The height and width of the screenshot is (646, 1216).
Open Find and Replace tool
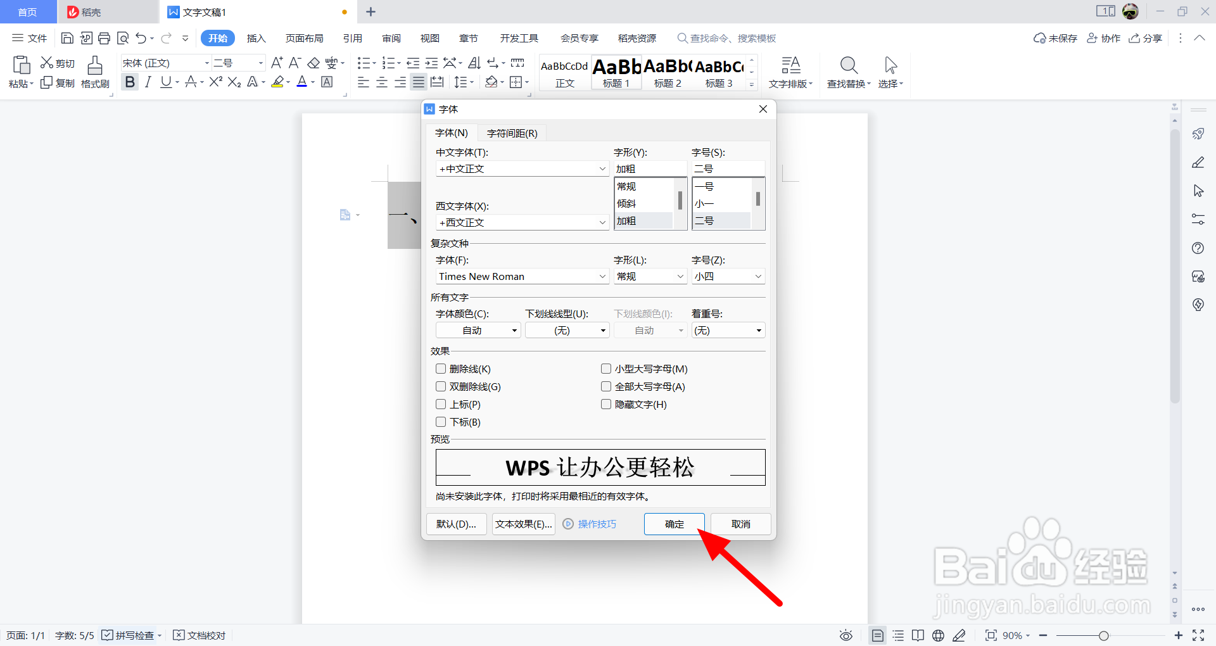[849, 72]
